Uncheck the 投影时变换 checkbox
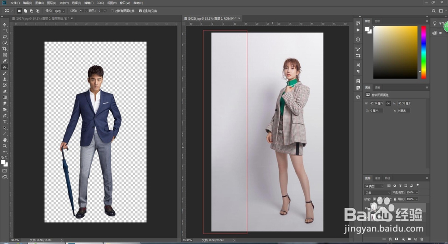This screenshot has height=244, width=448. [x=140, y=11]
